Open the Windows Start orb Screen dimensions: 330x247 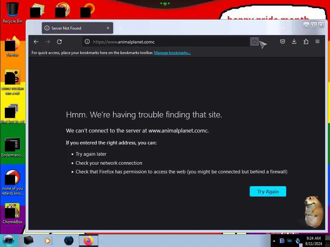8,241
